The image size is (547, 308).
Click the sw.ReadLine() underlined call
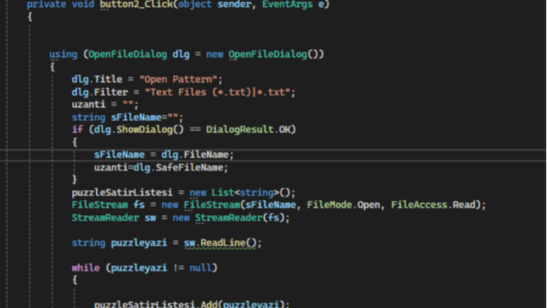pyautogui.click(x=220, y=243)
